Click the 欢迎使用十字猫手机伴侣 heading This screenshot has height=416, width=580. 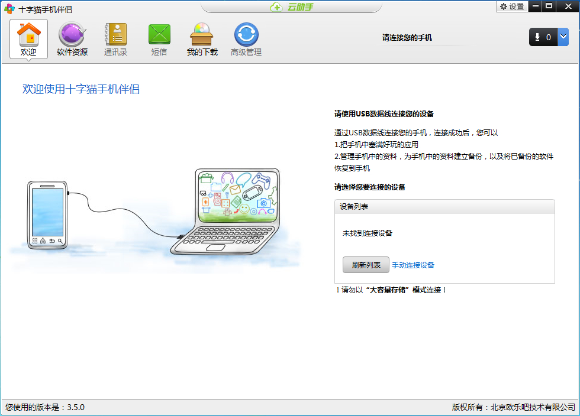point(80,89)
